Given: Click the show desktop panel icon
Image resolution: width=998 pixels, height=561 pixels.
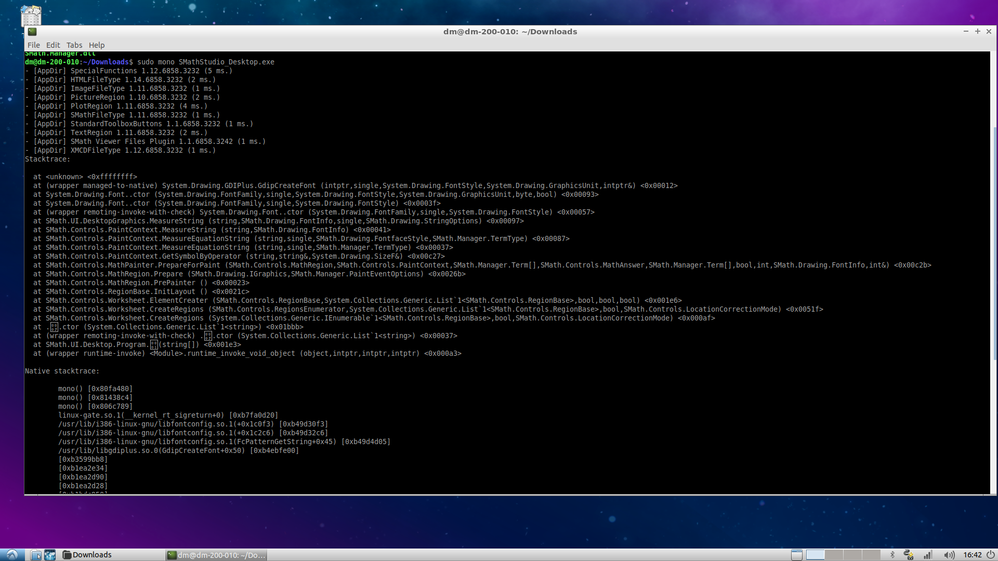Looking at the screenshot, I should pyautogui.click(x=796, y=555).
